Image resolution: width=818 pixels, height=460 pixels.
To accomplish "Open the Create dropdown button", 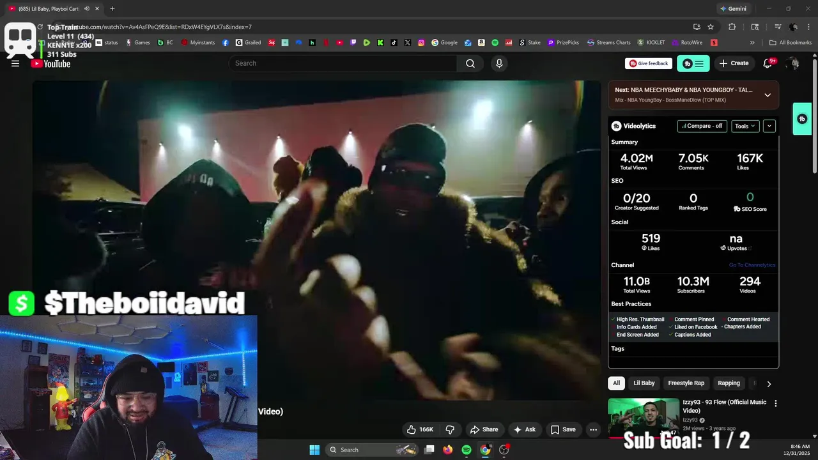I will 733,63.
